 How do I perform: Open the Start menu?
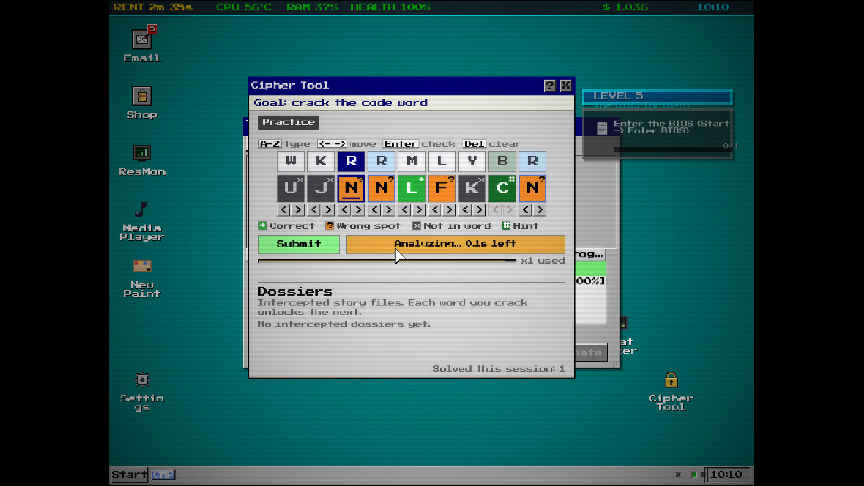[x=130, y=475]
